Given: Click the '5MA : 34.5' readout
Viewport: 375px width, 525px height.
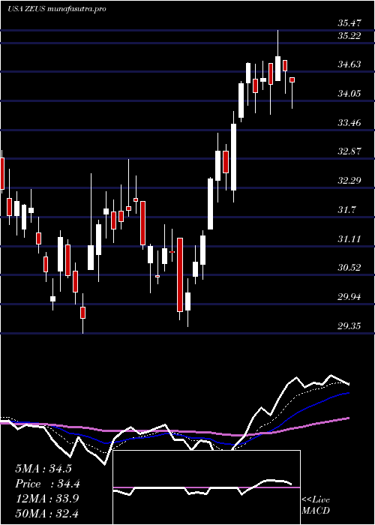Looking at the screenshot, I should [43, 469].
